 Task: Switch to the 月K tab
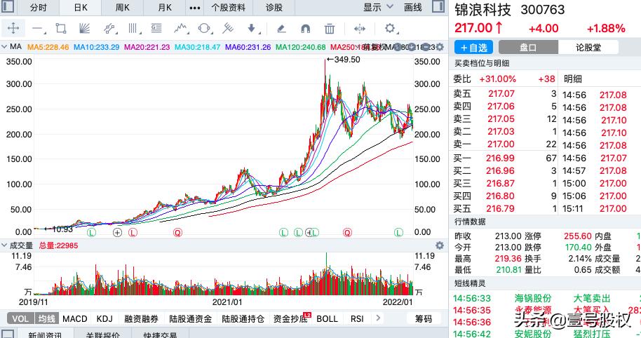pos(165,7)
